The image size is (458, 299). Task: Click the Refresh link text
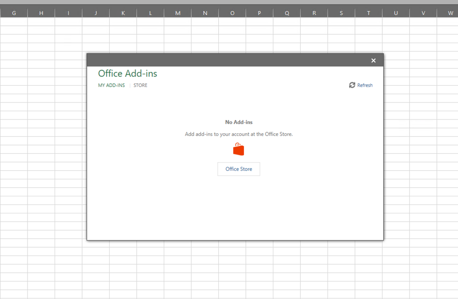click(365, 85)
